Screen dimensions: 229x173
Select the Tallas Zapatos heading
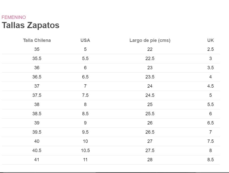[30, 25]
